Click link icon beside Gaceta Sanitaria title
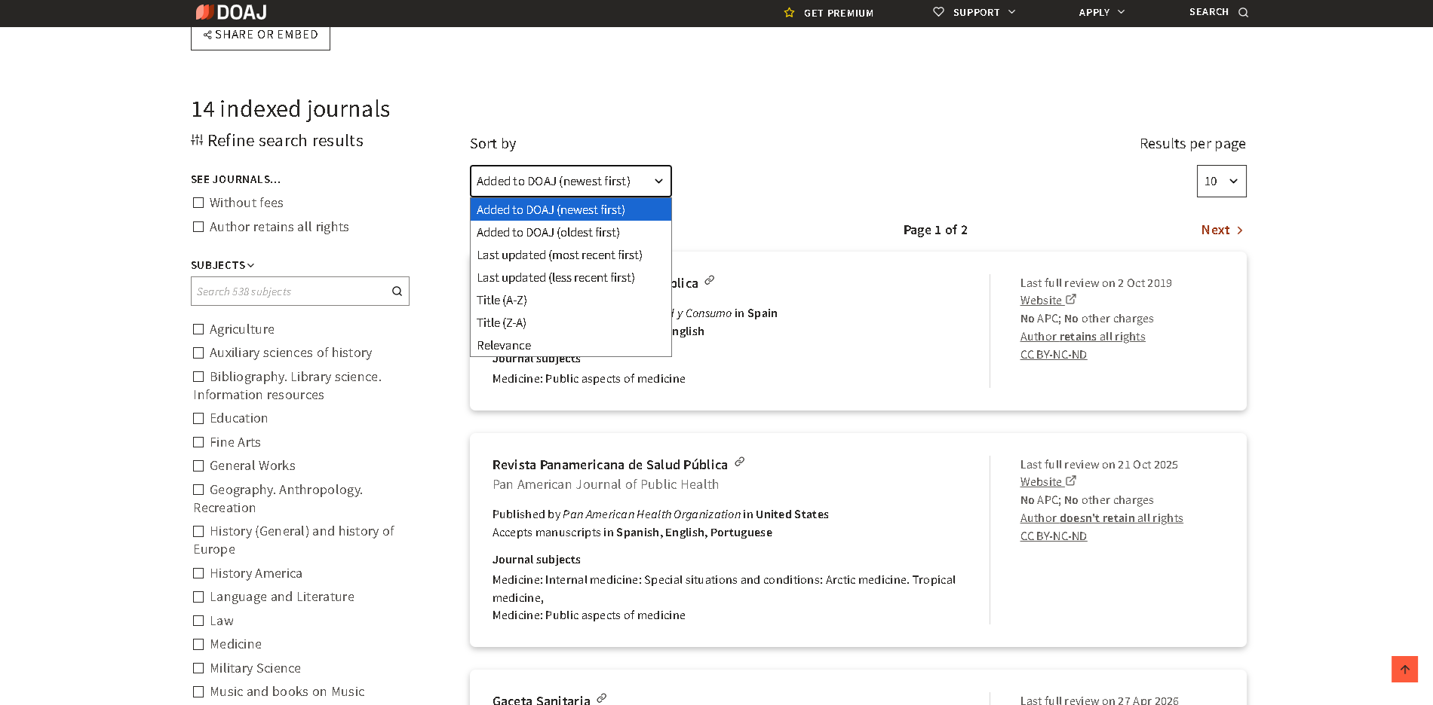 pos(601,698)
